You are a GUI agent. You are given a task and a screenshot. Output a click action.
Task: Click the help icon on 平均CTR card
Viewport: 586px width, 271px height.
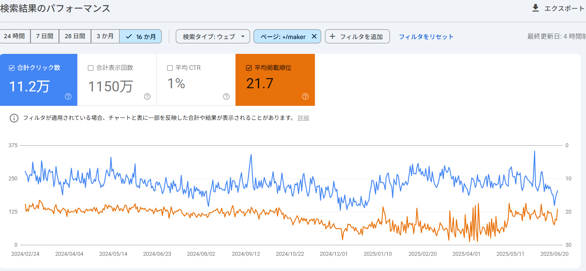click(226, 96)
